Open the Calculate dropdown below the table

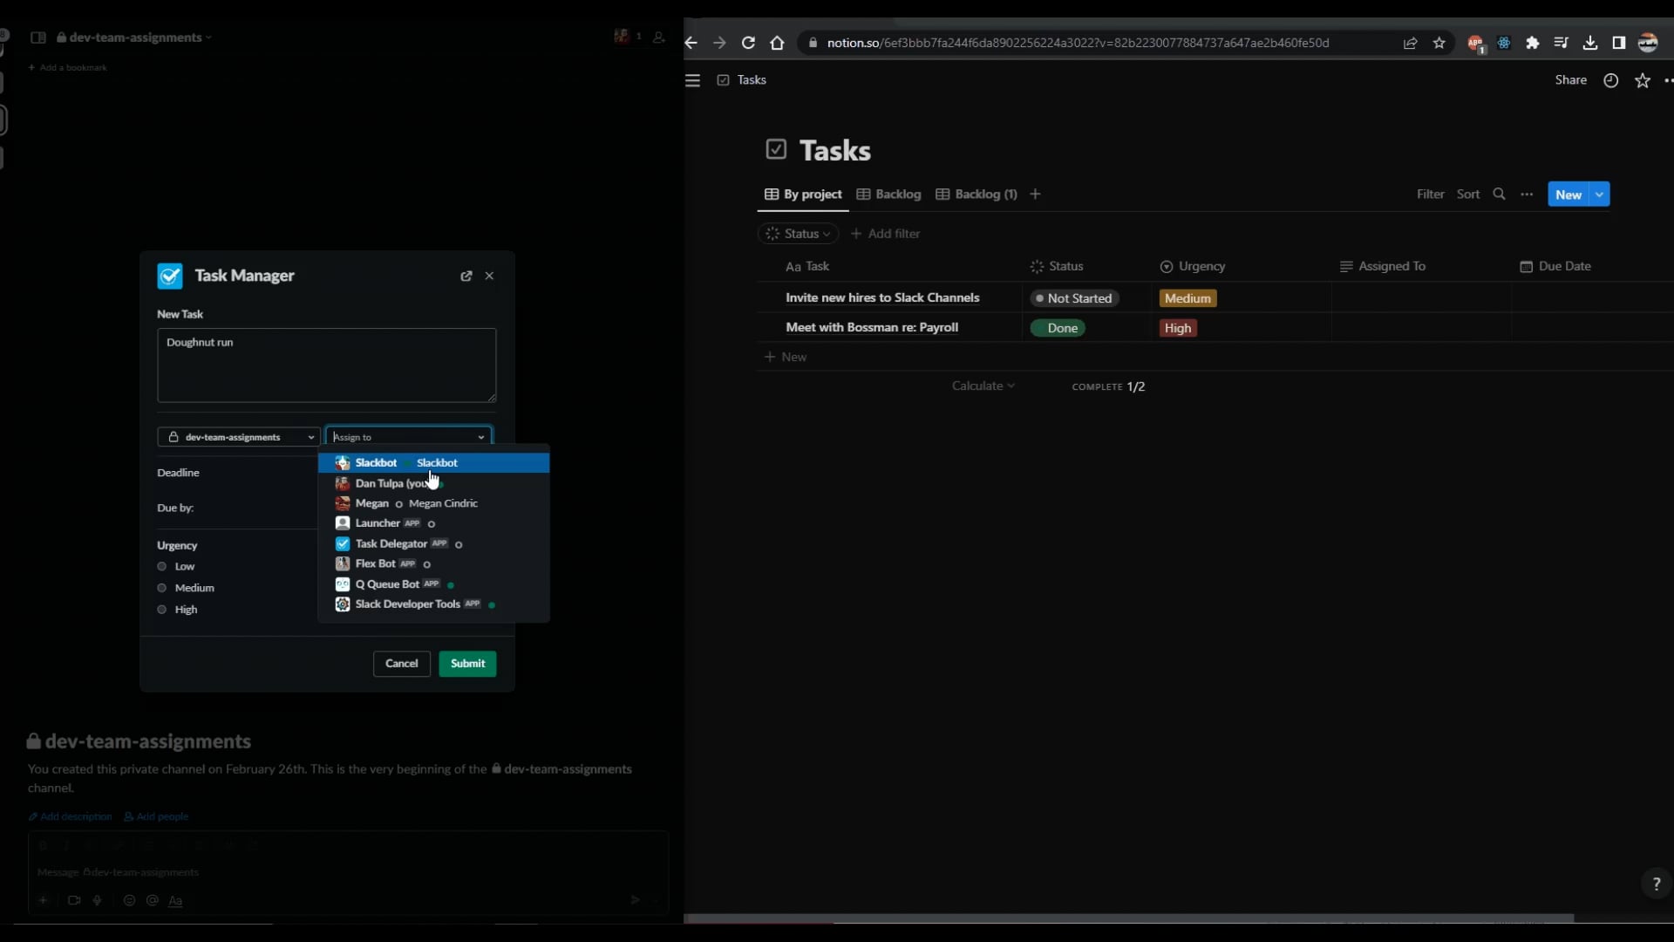point(983,386)
